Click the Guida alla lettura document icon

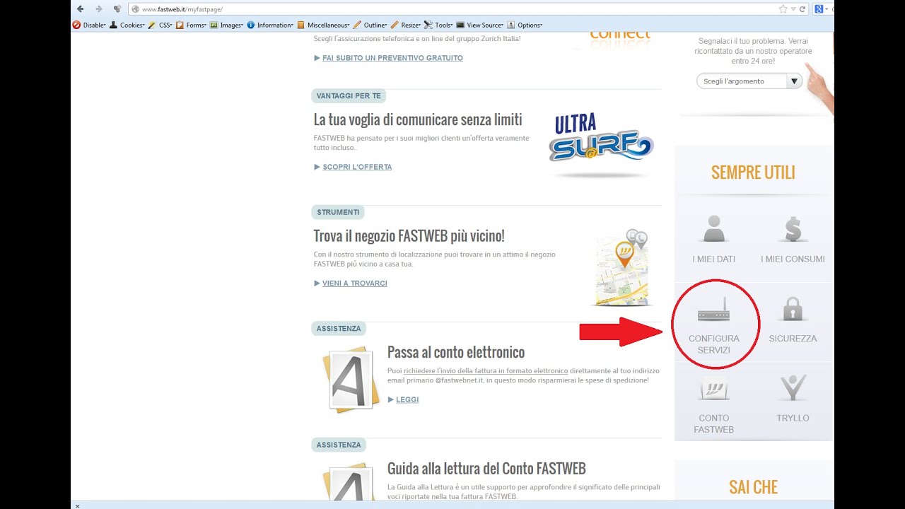[351, 481]
